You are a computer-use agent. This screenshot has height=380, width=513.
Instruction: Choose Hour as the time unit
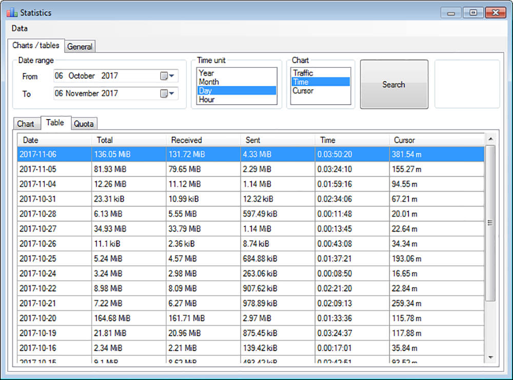206,100
